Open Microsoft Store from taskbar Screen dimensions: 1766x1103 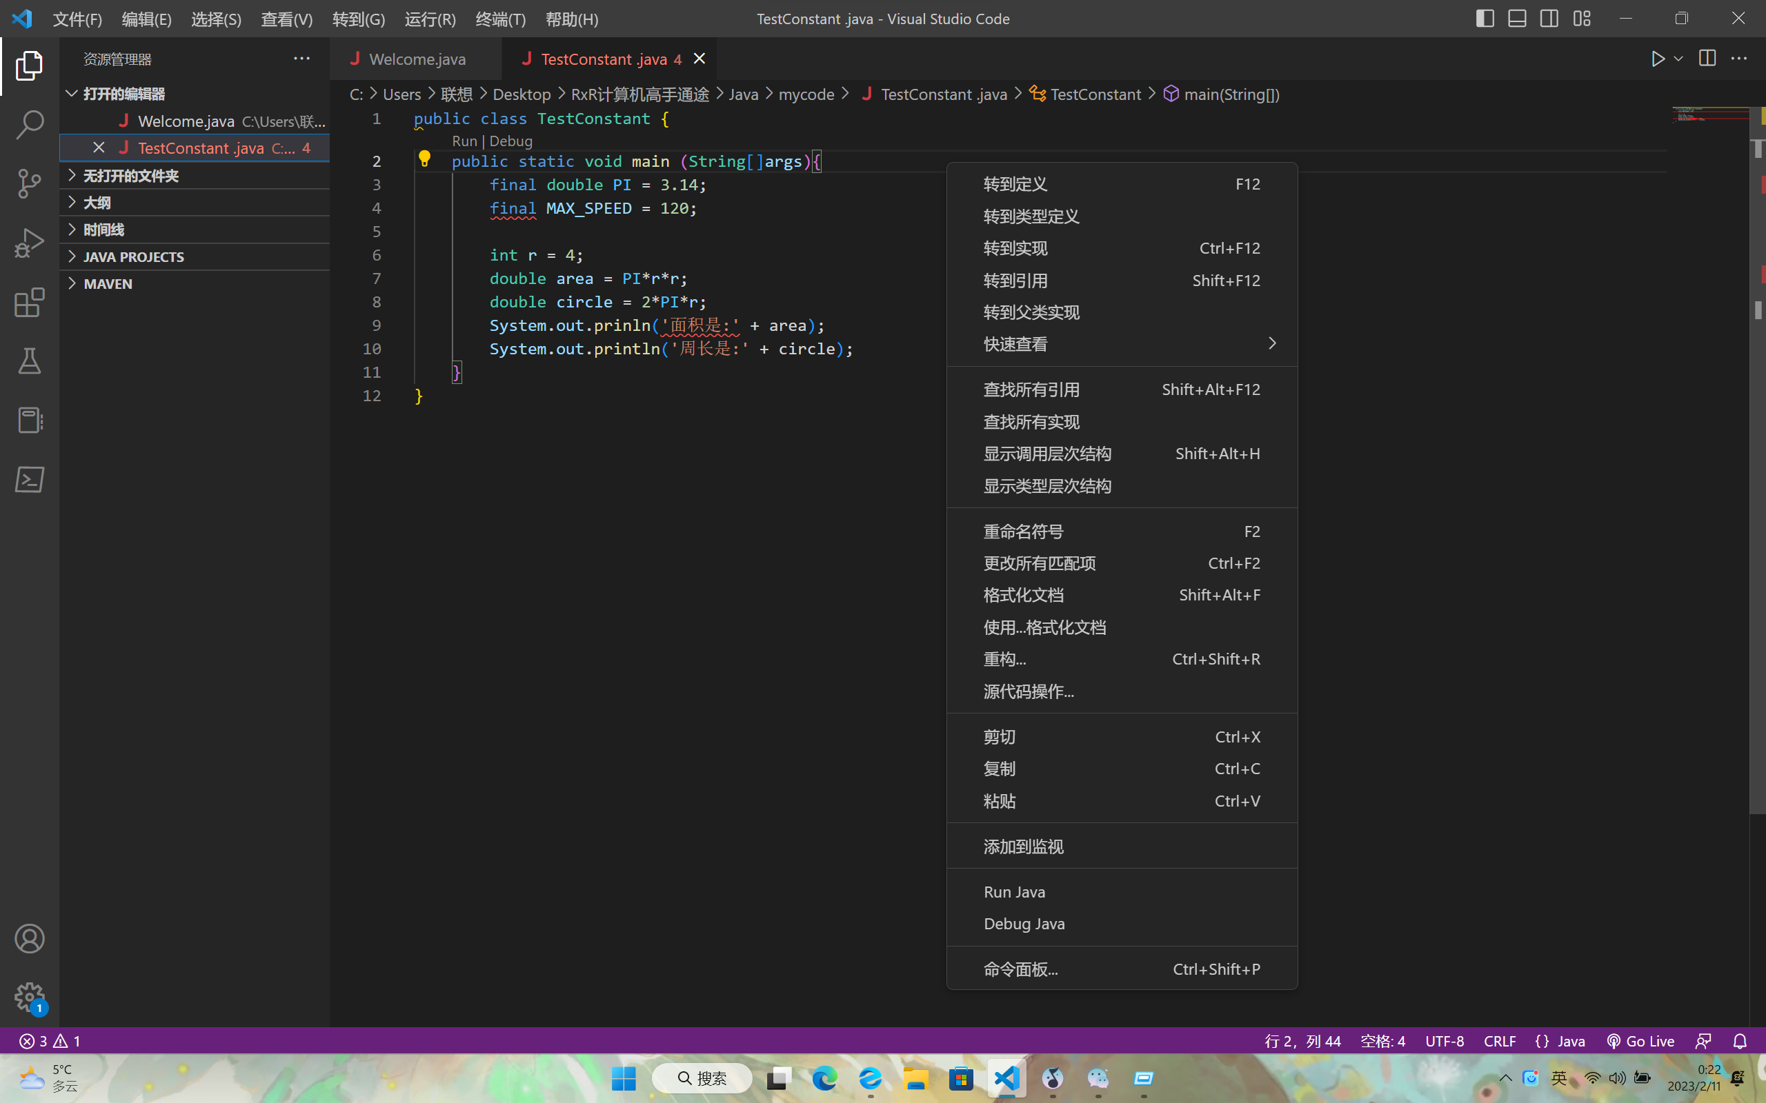click(x=961, y=1078)
